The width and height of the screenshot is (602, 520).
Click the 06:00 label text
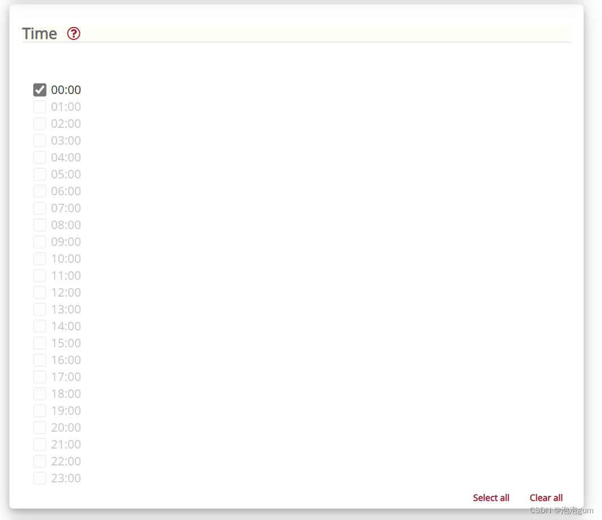[x=66, y=191]
